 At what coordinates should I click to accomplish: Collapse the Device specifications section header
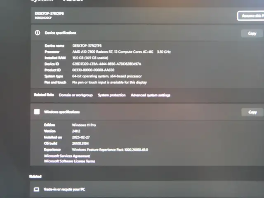147,33
